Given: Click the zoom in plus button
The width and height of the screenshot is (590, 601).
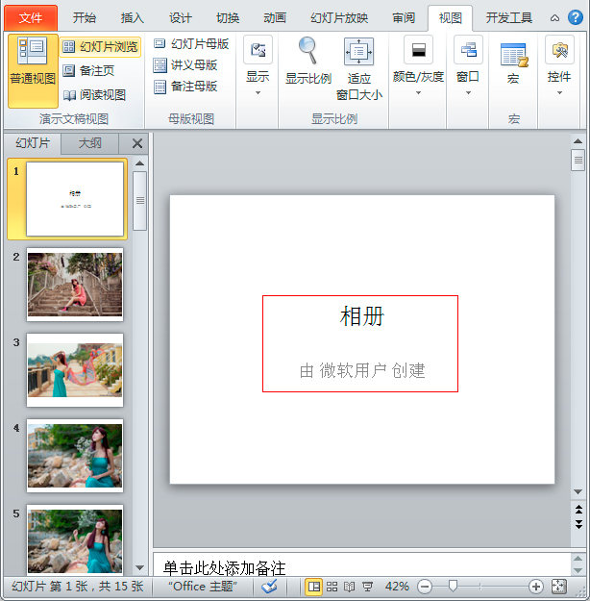Looking at the screenshot, I should pos(535,587).
